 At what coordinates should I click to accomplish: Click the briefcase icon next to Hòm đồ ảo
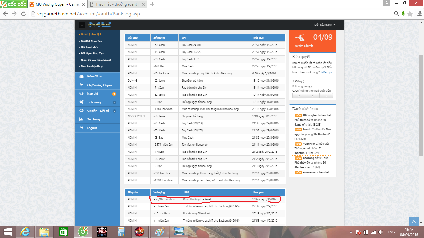(82, 77)
